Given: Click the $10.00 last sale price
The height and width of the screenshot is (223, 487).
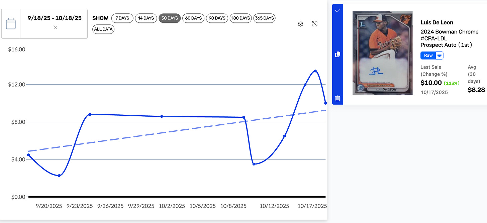Looking at the screenshot, I should pyautogui.click(x=431, y=83).
